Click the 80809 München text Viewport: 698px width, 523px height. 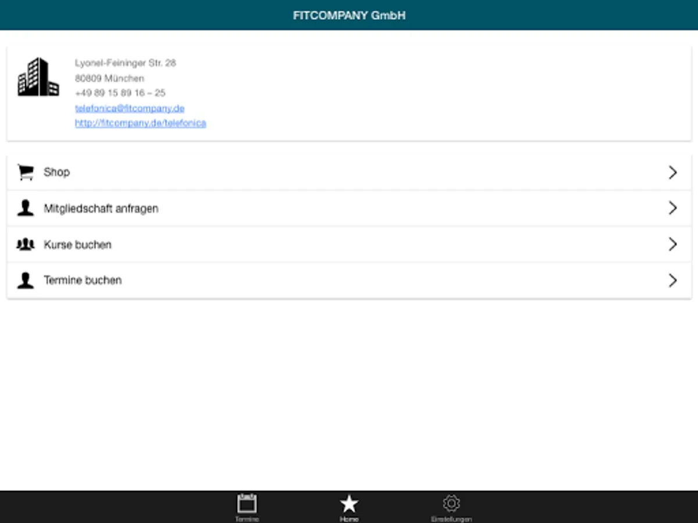coord(109,78)
